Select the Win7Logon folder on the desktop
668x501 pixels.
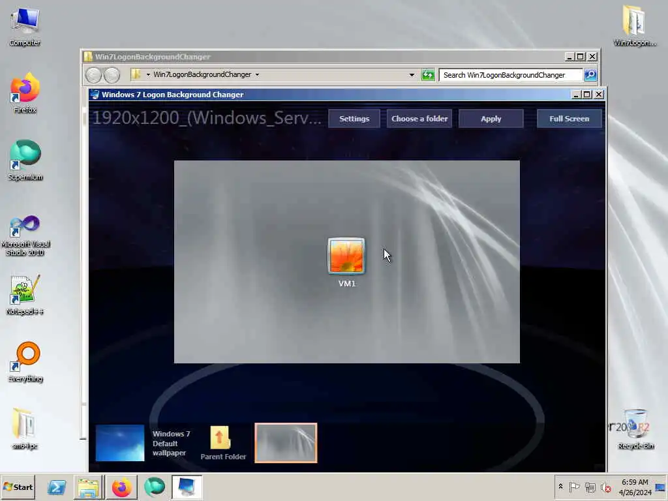click(x=635, y=25)
